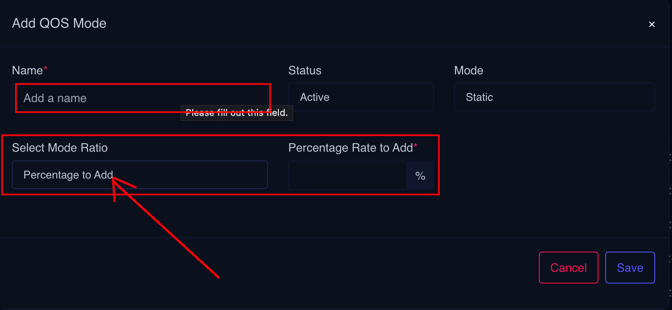Open the Mode dropdown showing Static
This screenshot has height=310, width=672.
(554, 97)
